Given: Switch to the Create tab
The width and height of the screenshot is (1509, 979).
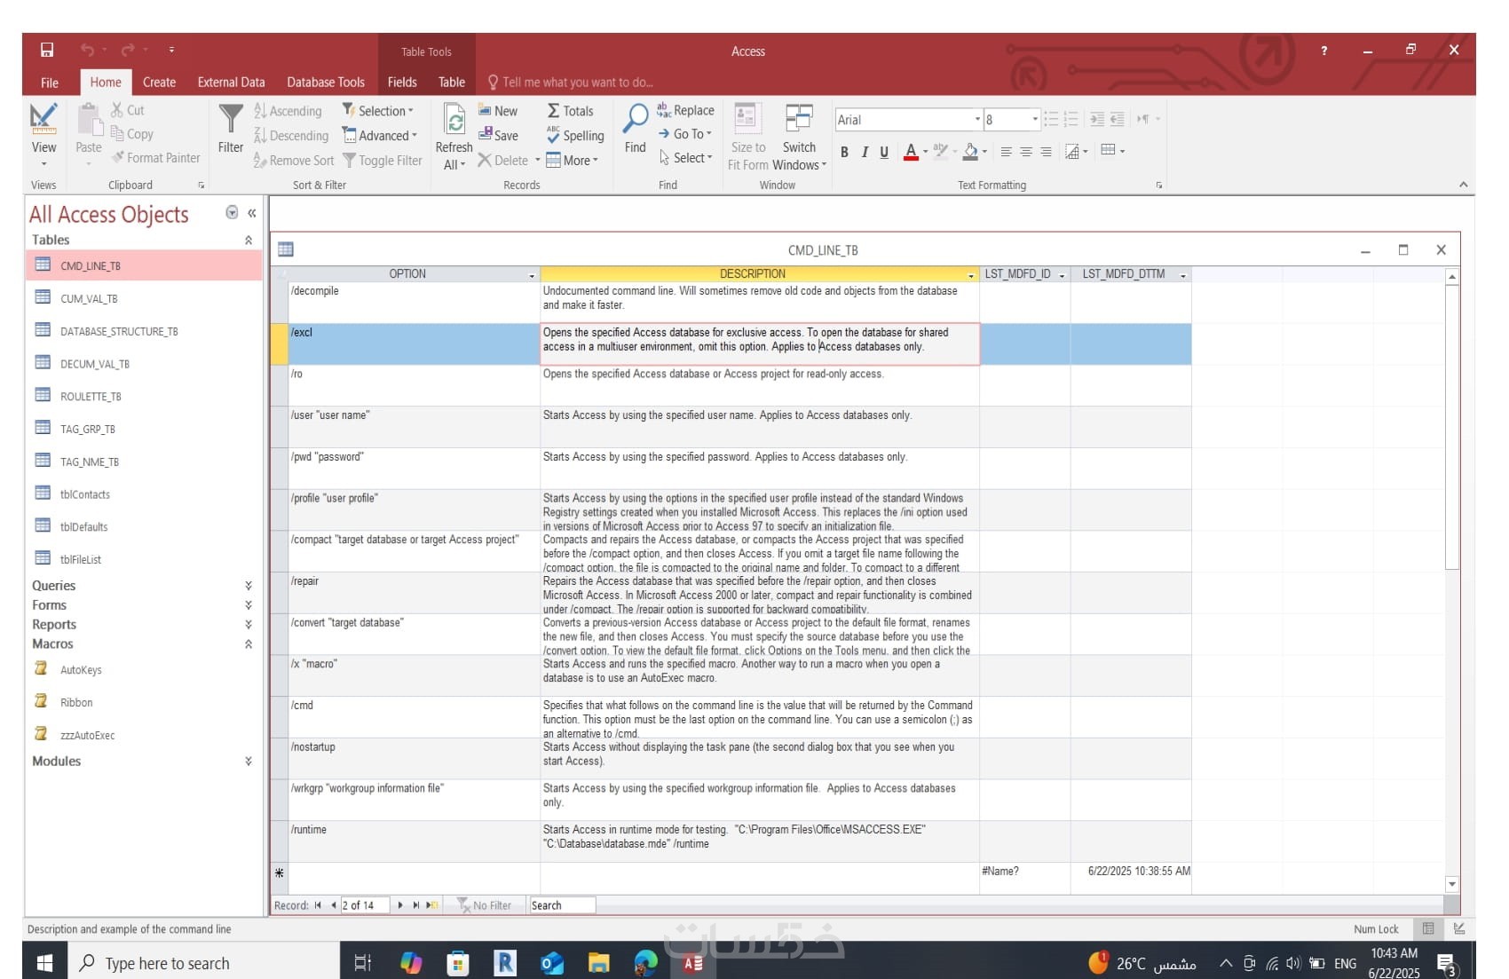Looking at the screenshot, I should pos(160,82).
